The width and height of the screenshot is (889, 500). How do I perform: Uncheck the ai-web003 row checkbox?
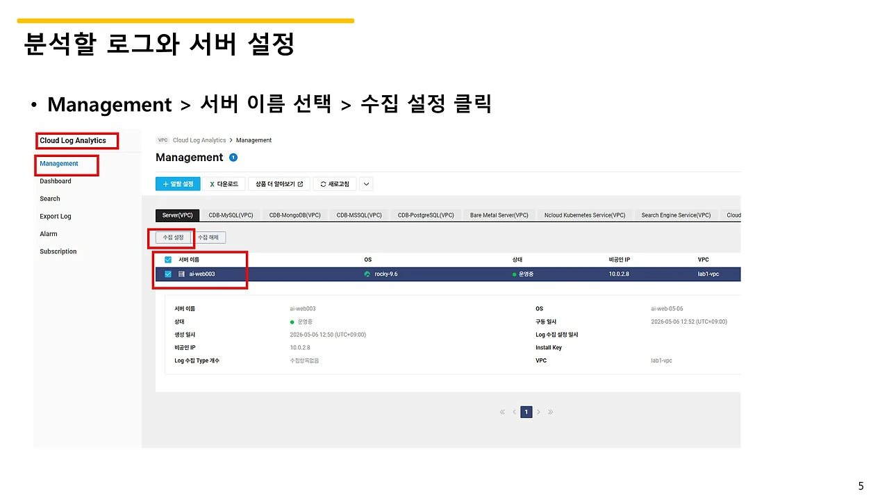pyautogui.click(x=168, y=274)
